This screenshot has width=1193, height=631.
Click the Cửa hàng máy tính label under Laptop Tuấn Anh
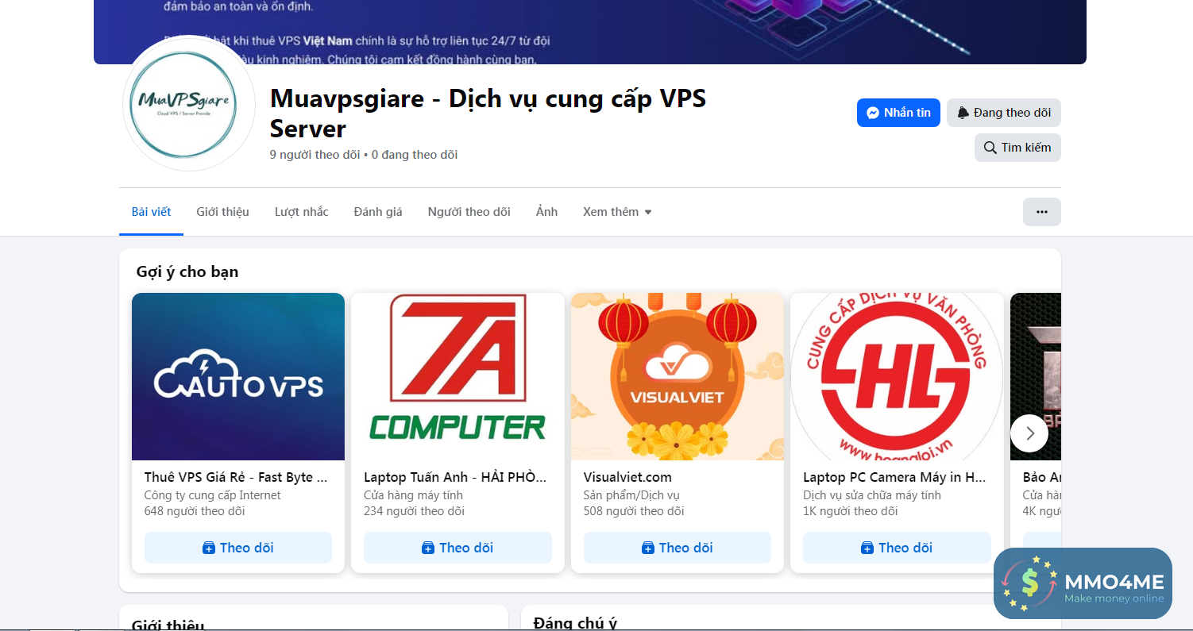click(413, 495)
